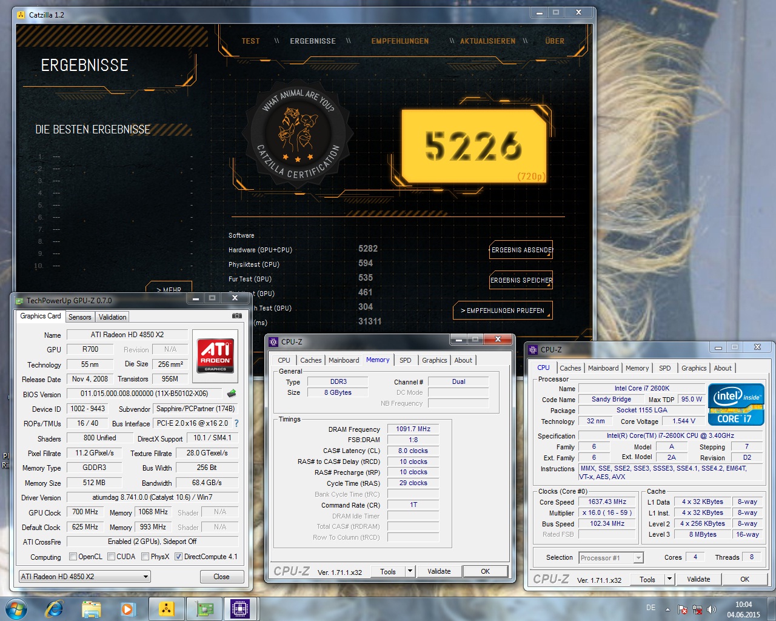Toggle the OpenCL checkbox in GPU-Z

point(73,557)
